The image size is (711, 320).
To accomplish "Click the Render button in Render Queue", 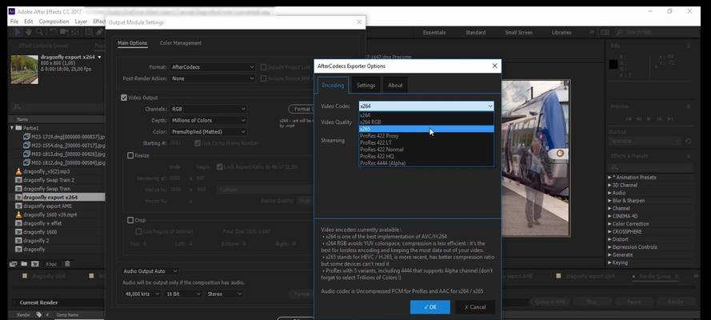I will click(x=676, y=302).
